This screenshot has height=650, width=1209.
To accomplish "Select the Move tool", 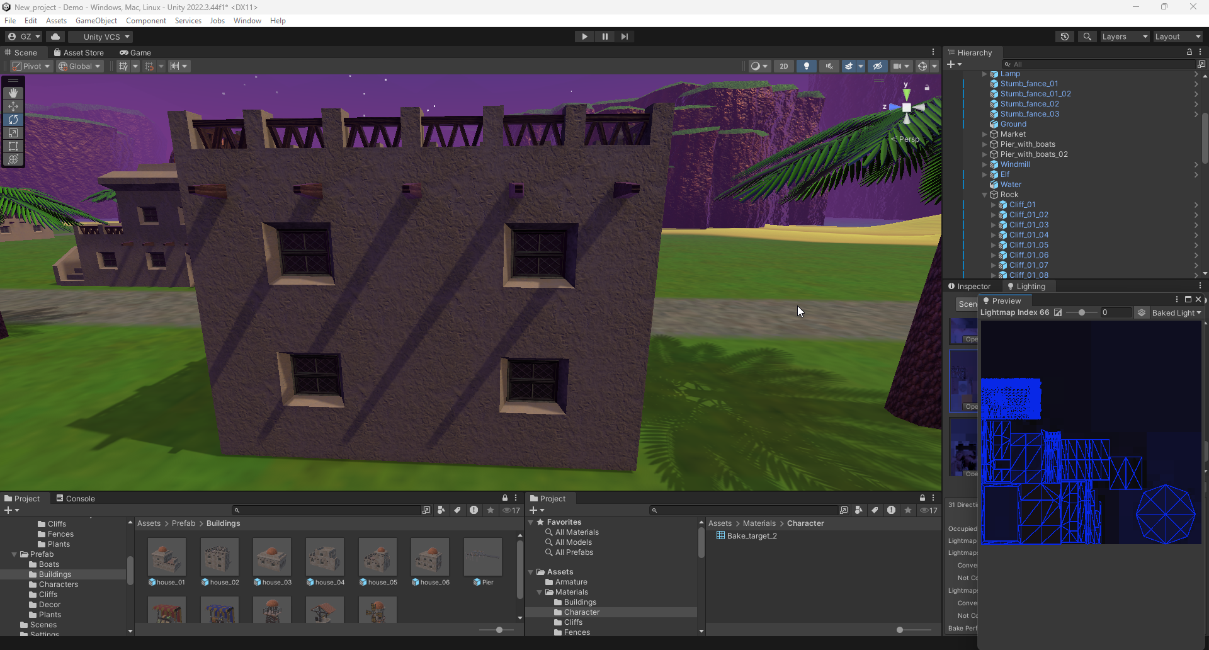I will 13,106.
